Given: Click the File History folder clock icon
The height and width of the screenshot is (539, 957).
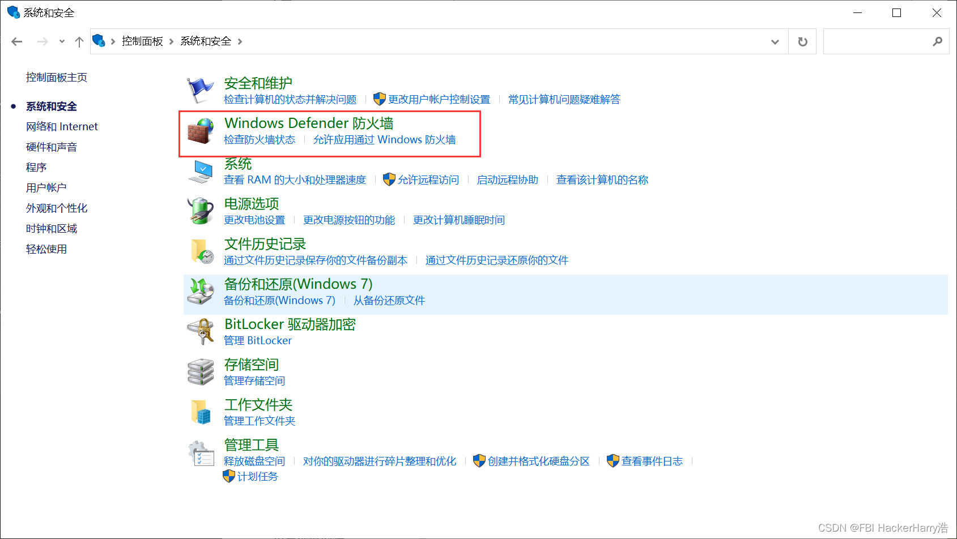Looking at the screenshot, I should pyautogui.click(x=202, y=251).
